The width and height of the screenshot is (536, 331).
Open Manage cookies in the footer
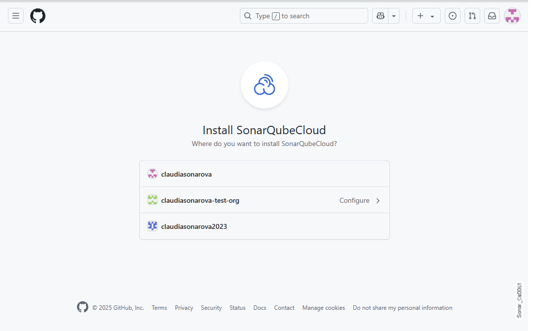(323, 307)
